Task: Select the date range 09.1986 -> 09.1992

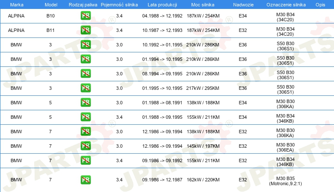Action: 162,160
